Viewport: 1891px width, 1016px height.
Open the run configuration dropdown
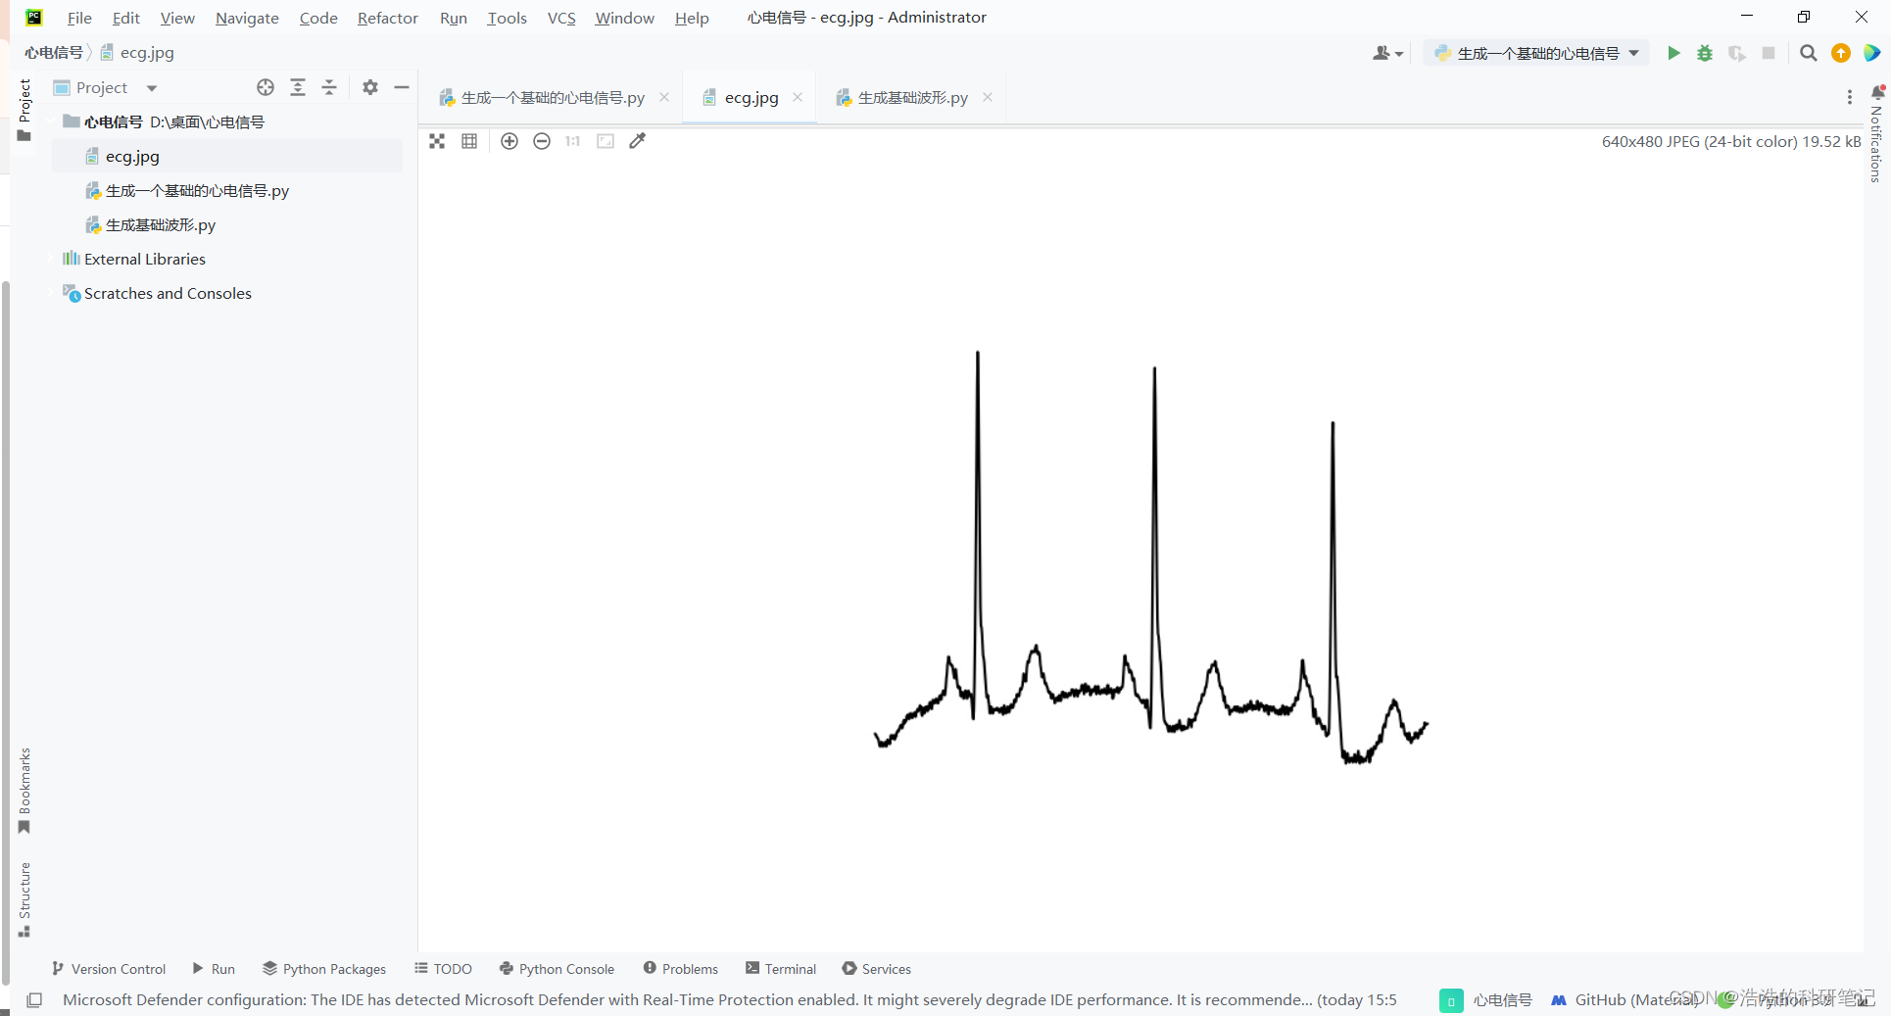1536,53
